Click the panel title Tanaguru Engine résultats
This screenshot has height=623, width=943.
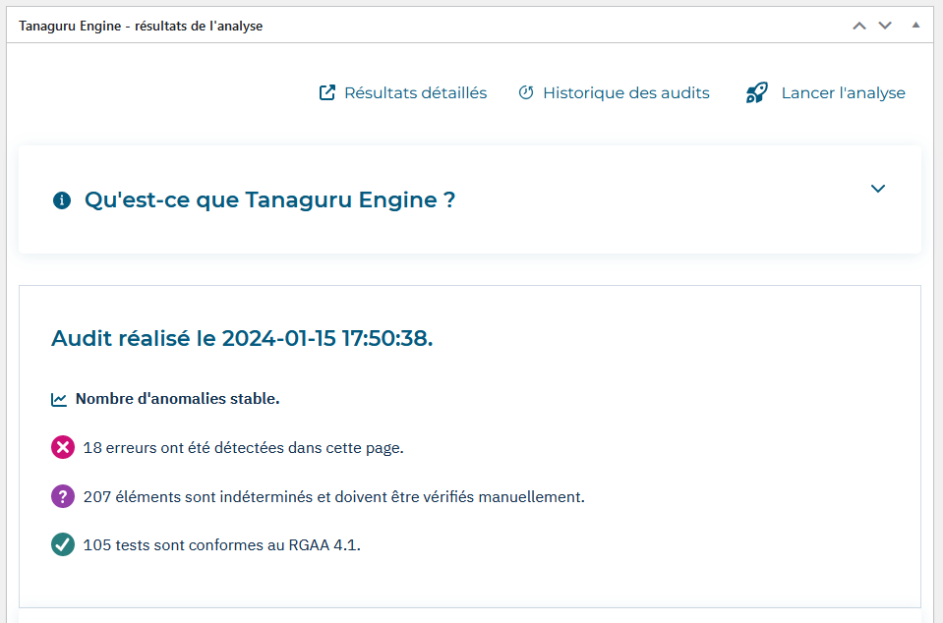pos(141,26)
